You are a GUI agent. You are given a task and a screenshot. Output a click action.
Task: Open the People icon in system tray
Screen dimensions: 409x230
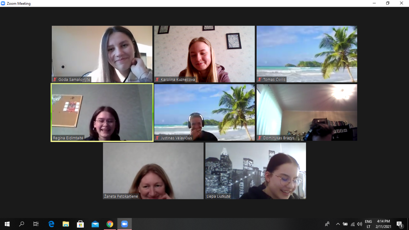[327, 224]
